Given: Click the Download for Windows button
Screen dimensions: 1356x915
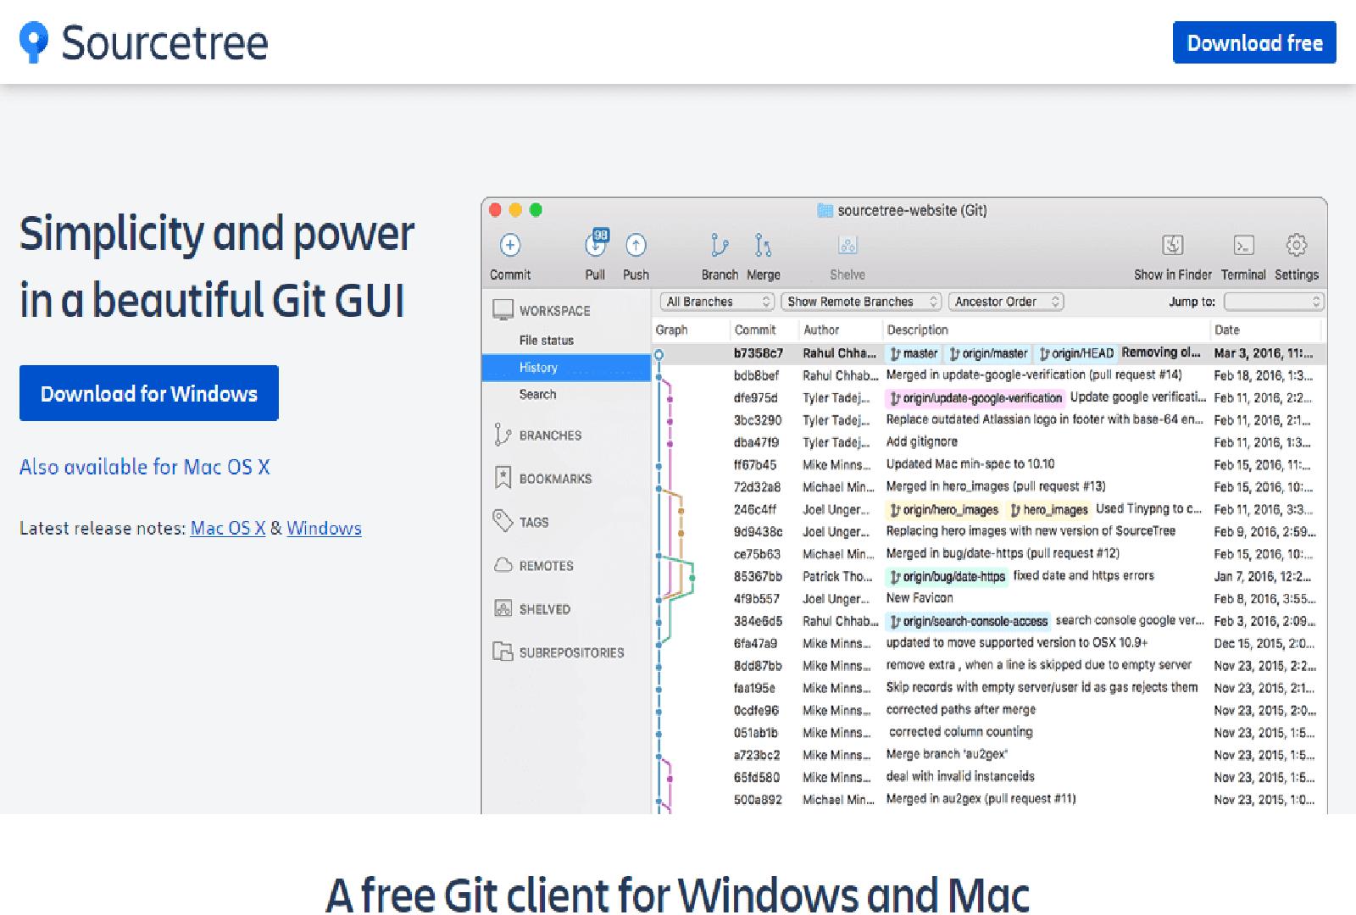Looking at the screenshot, I should [x=148, y=392].
